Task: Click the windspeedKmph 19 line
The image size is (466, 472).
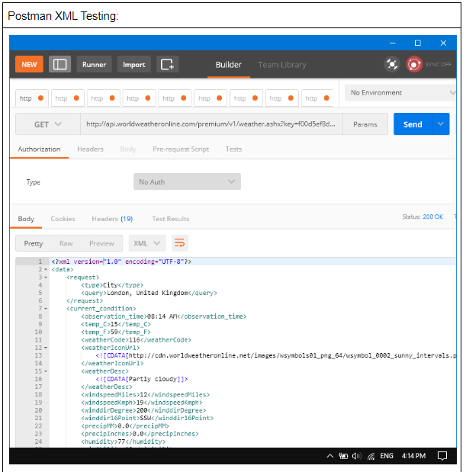Action: 142,403
